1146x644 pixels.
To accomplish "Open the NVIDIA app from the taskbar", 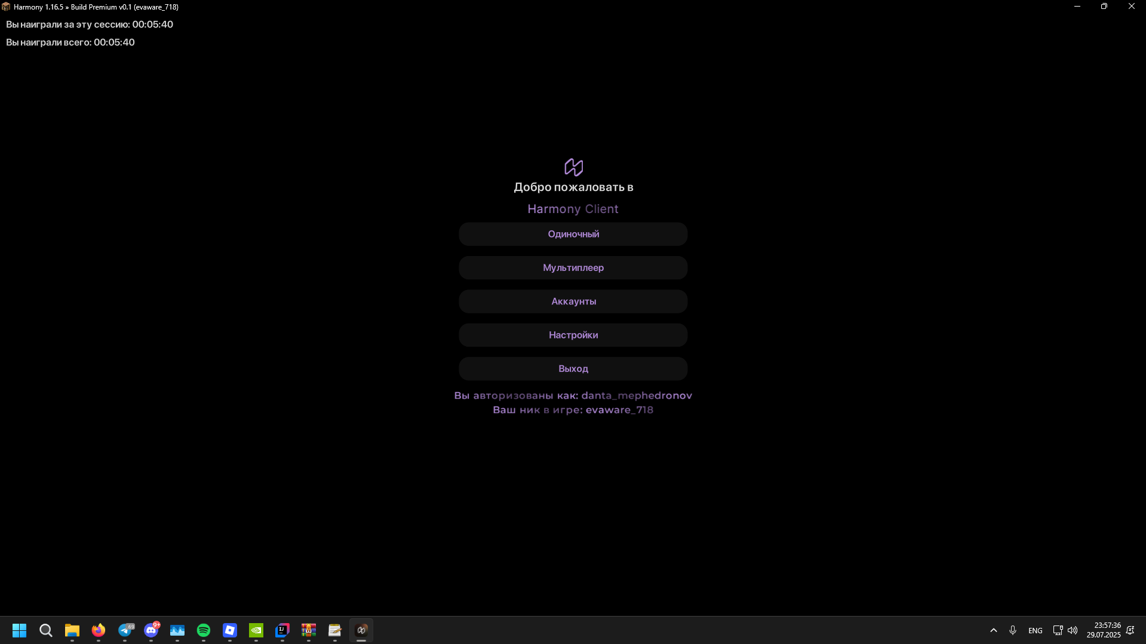I will [x=256, y=630].
